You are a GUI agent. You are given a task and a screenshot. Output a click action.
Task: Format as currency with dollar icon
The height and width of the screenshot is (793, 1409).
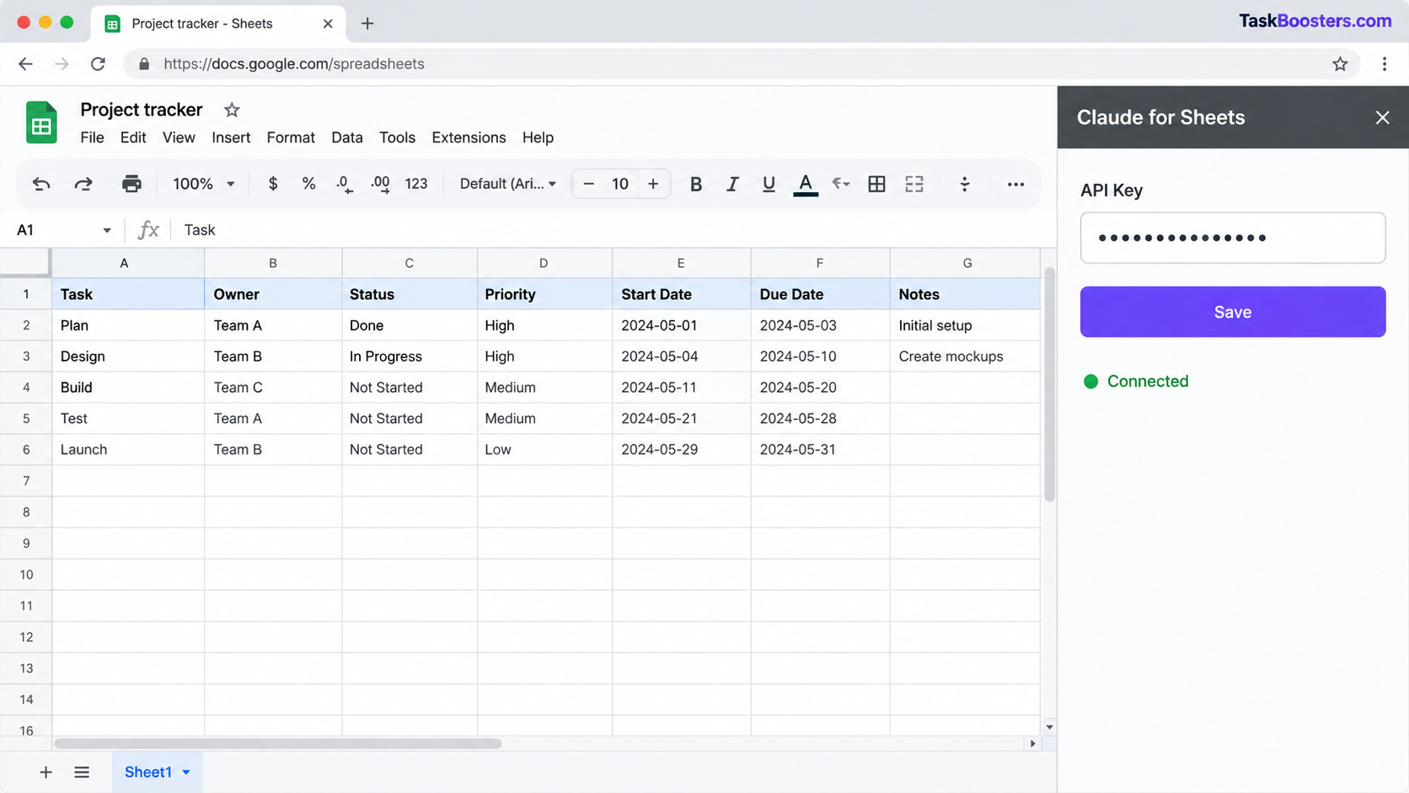[x=273, y=184]
